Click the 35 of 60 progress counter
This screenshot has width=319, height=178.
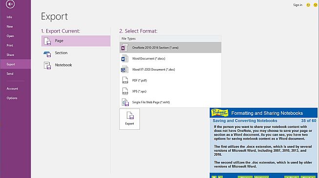308,121
